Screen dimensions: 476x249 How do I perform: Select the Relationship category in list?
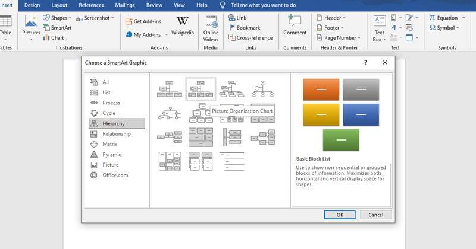pyautogui.click(x=116, y=134)
